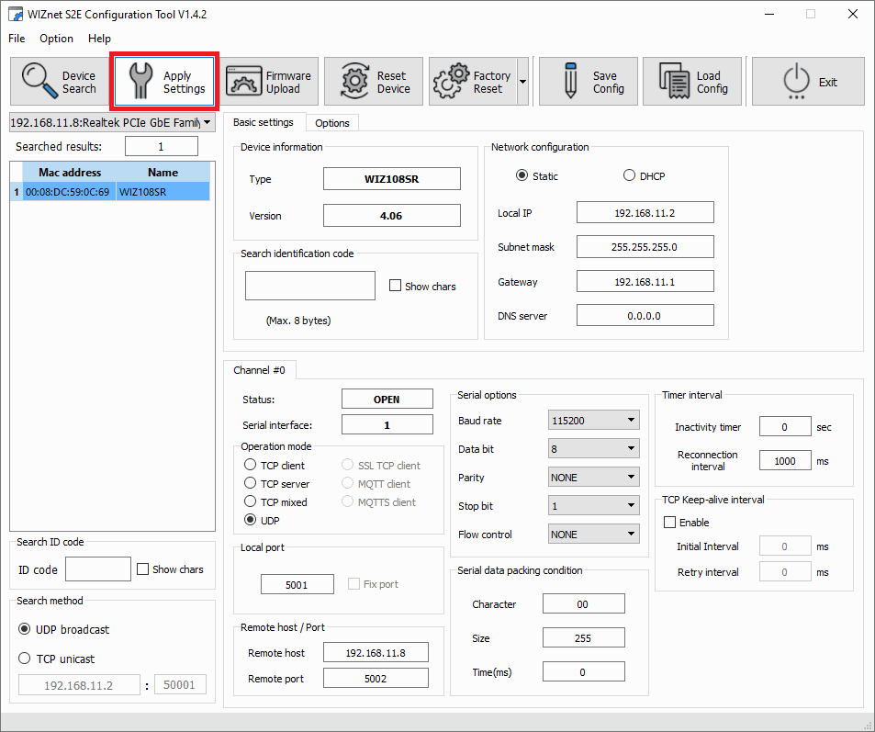875x732 pixels.
Task: Open the File menu
Action: coord(17,39)
